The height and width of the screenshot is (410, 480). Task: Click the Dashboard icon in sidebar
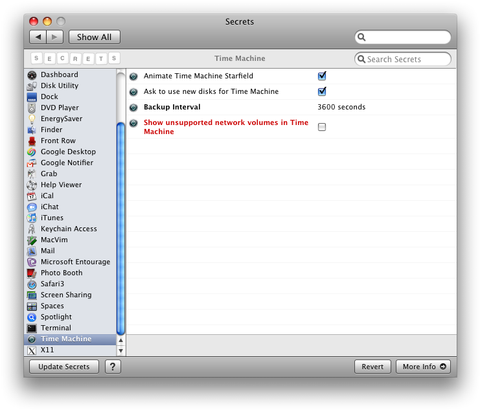point(32,75)
